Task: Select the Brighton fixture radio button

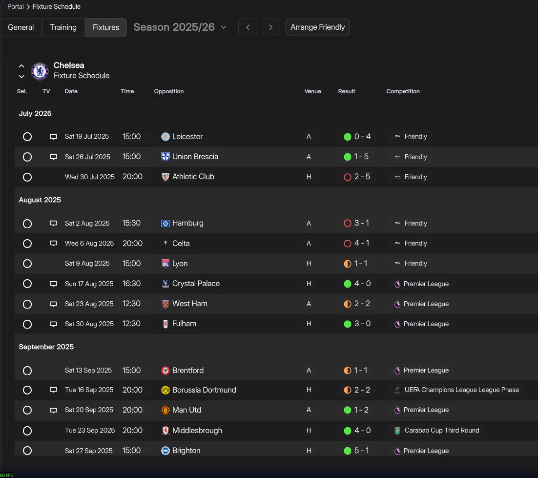Action: (27, 451)
